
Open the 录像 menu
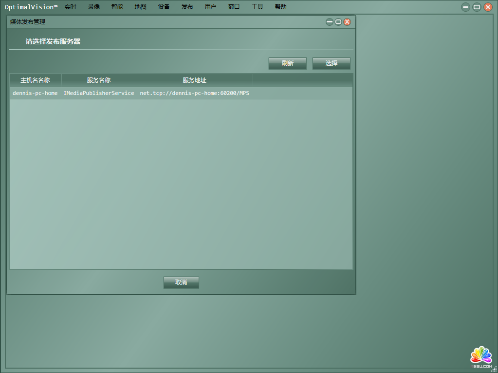94,7
